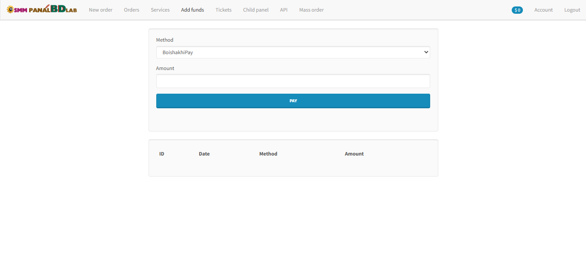
Task: Log out using the Logout link
Action: coord(572,10)
